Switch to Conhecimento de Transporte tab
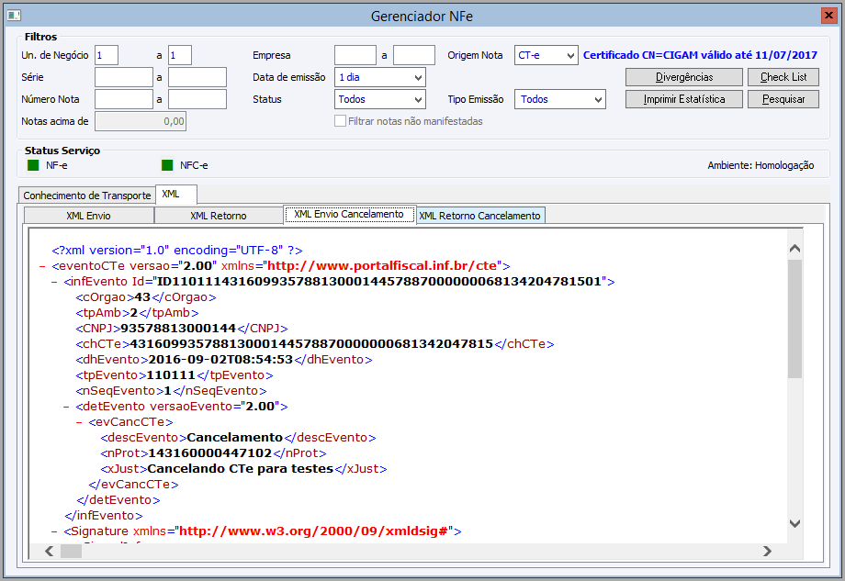 (x=86, y=196)
